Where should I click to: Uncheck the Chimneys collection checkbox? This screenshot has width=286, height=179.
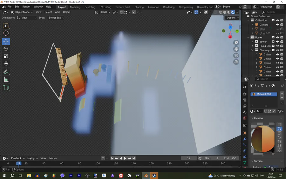(273, 50)
